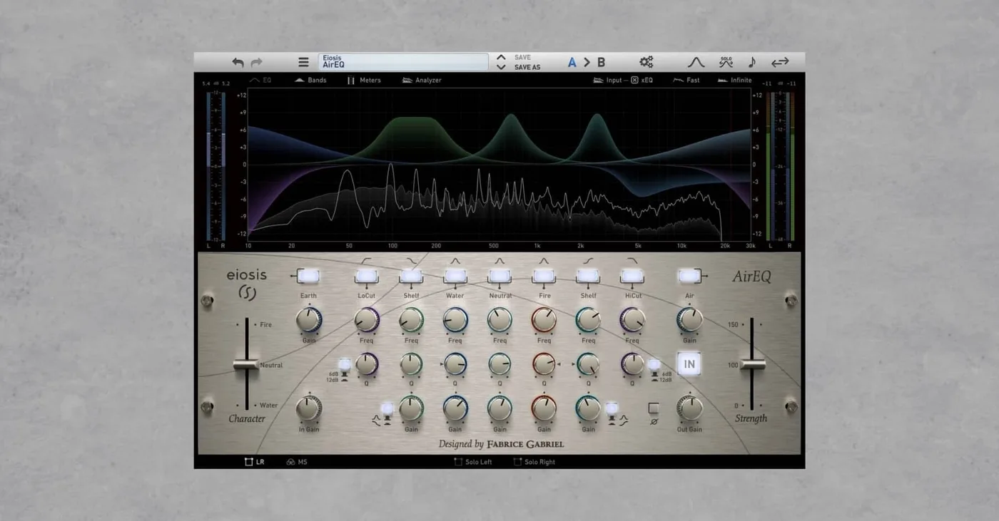Click the SAVE AS button
Image resolution: width=999 pixels, height=521 pixels.
527,67
